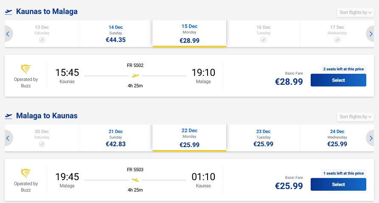
Task: Select the €25.99 Malaga to Kaunas flight
Action: (338, 184)
